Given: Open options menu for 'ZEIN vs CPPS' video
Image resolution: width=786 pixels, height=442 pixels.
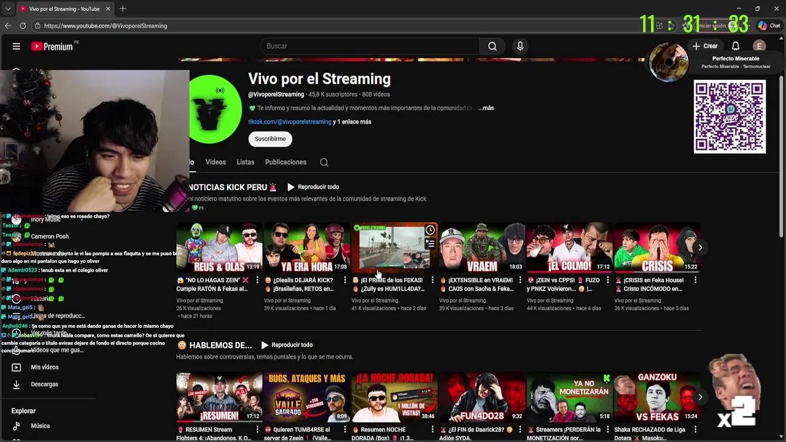Looking at the screenshot, I should [x=607, y=280].
